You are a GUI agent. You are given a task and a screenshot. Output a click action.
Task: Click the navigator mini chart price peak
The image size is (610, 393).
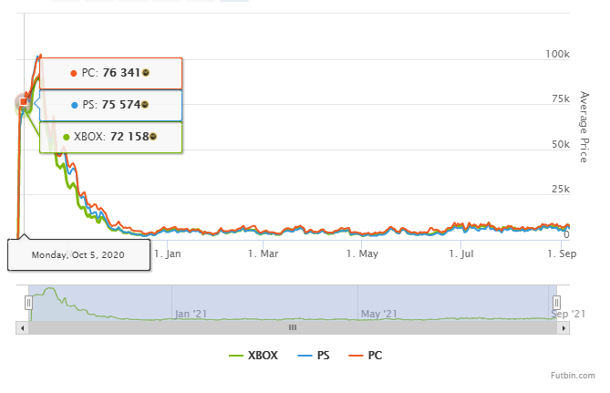coord(49,289)
